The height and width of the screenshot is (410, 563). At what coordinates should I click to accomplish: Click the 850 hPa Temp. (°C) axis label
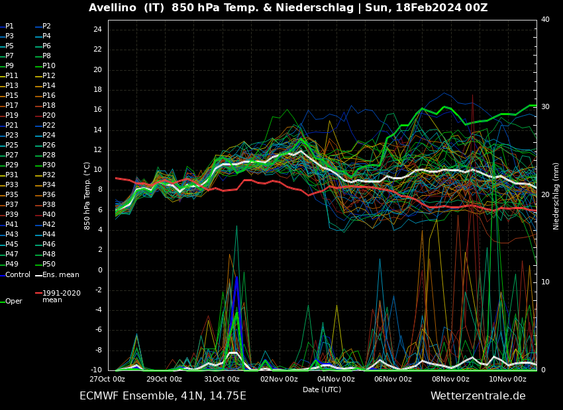87,196
